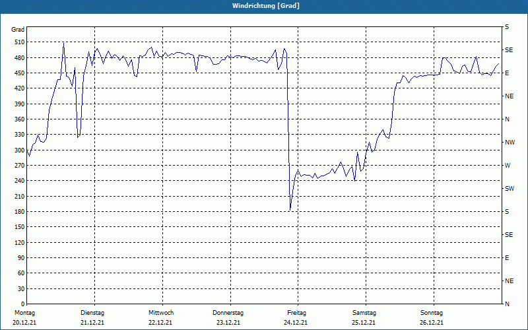This screenshot has height=330, width=528.
Task: Select the 450 degree axis label
Action: [20, 73]
